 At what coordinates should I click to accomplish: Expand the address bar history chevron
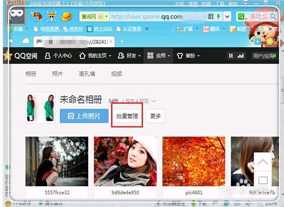(227, 17)
